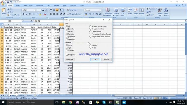The height and width of the screenshot is (105, 187).
Task: Click the Wrap Text command
Action: pyautogui.click(x=72, y=10)
